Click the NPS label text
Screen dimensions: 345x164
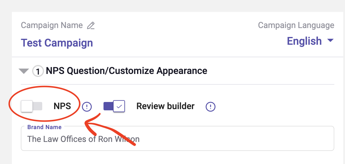62,106
